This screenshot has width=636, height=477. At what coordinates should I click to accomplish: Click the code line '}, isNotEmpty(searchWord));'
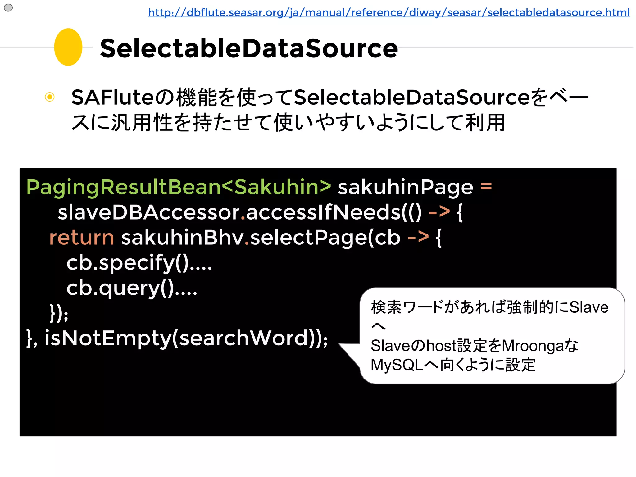(177, 338)
